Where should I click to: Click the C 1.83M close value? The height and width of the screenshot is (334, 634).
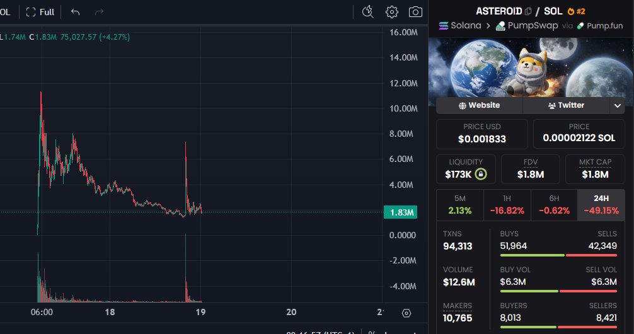pos(43,37)
